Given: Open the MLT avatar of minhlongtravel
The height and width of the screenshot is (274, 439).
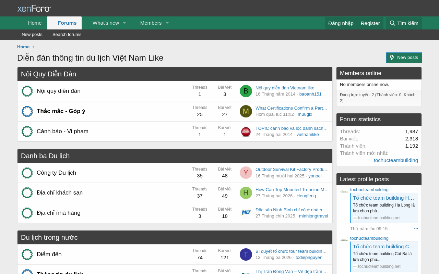Looking at the screenshot, I should pyautogui.click(x=246, y=213).
